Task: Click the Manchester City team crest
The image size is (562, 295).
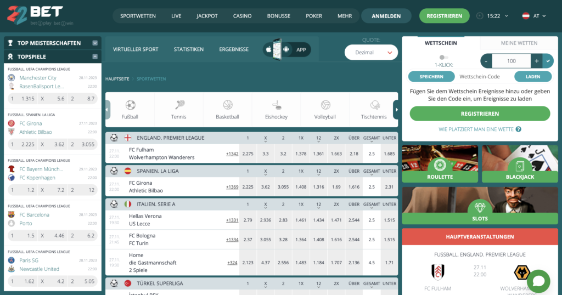Action: (12, 78)
